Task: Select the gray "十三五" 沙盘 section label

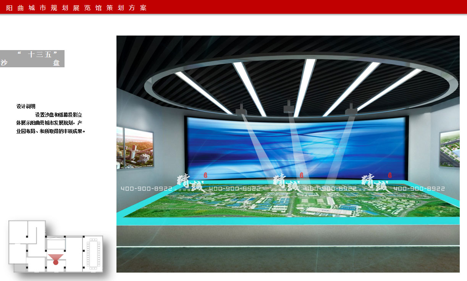Action: tap(32, 58)
